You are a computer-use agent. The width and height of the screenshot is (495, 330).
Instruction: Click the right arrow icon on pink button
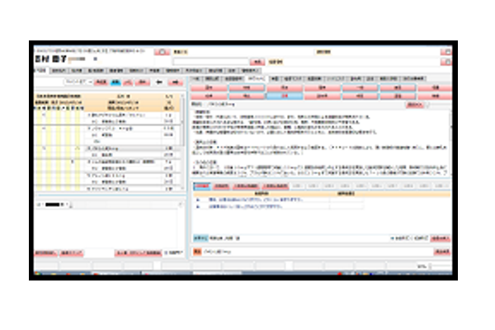[176, 82]
